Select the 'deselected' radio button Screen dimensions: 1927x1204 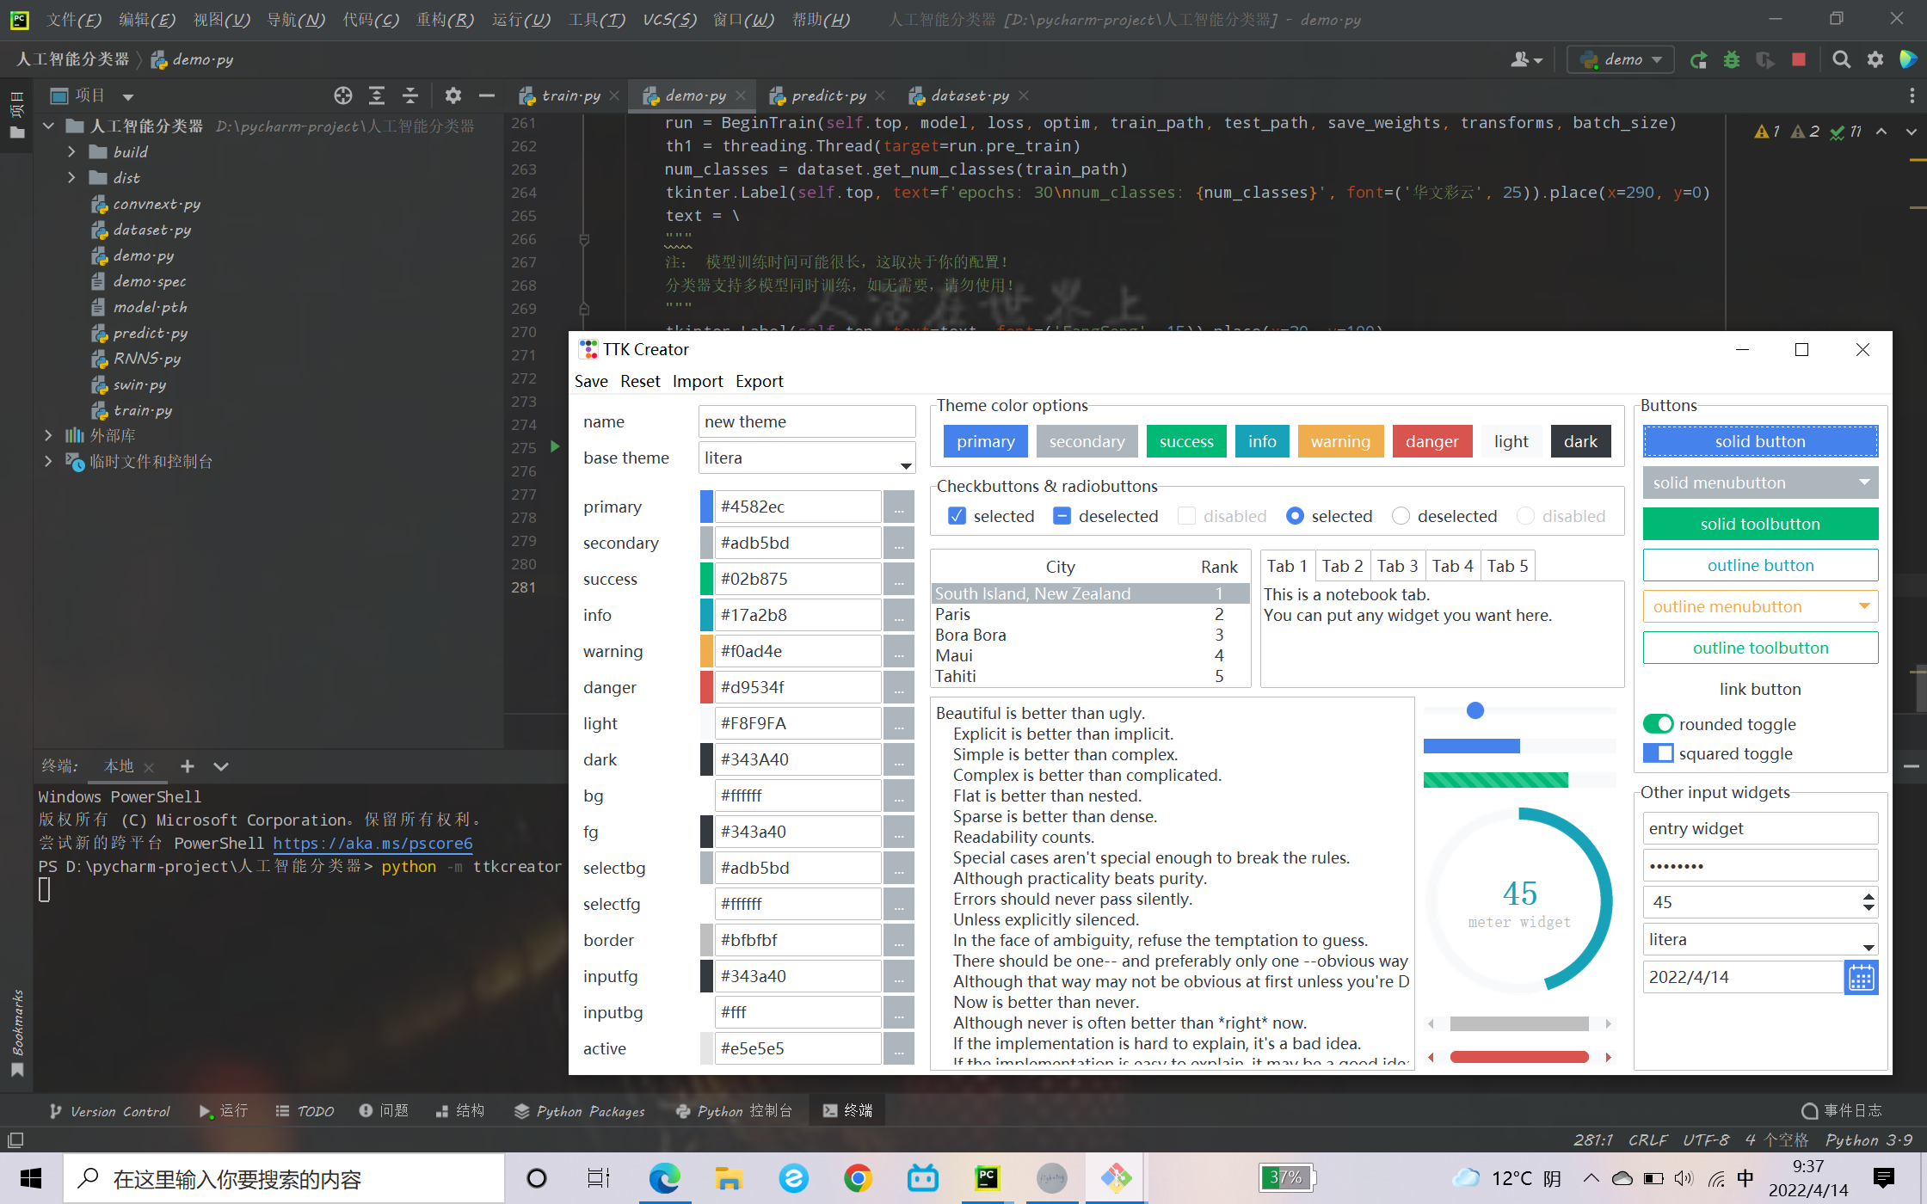point(1401,516)
